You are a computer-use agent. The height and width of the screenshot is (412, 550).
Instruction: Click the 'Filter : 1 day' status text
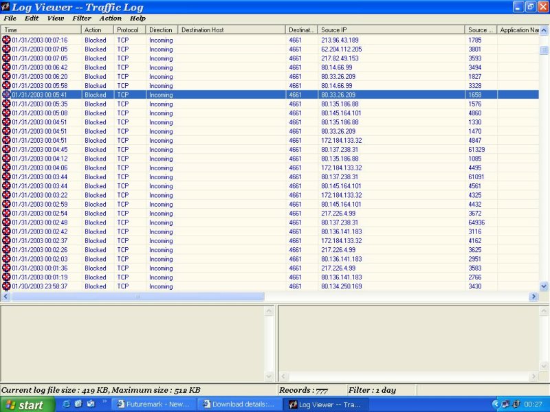point(372,390)
